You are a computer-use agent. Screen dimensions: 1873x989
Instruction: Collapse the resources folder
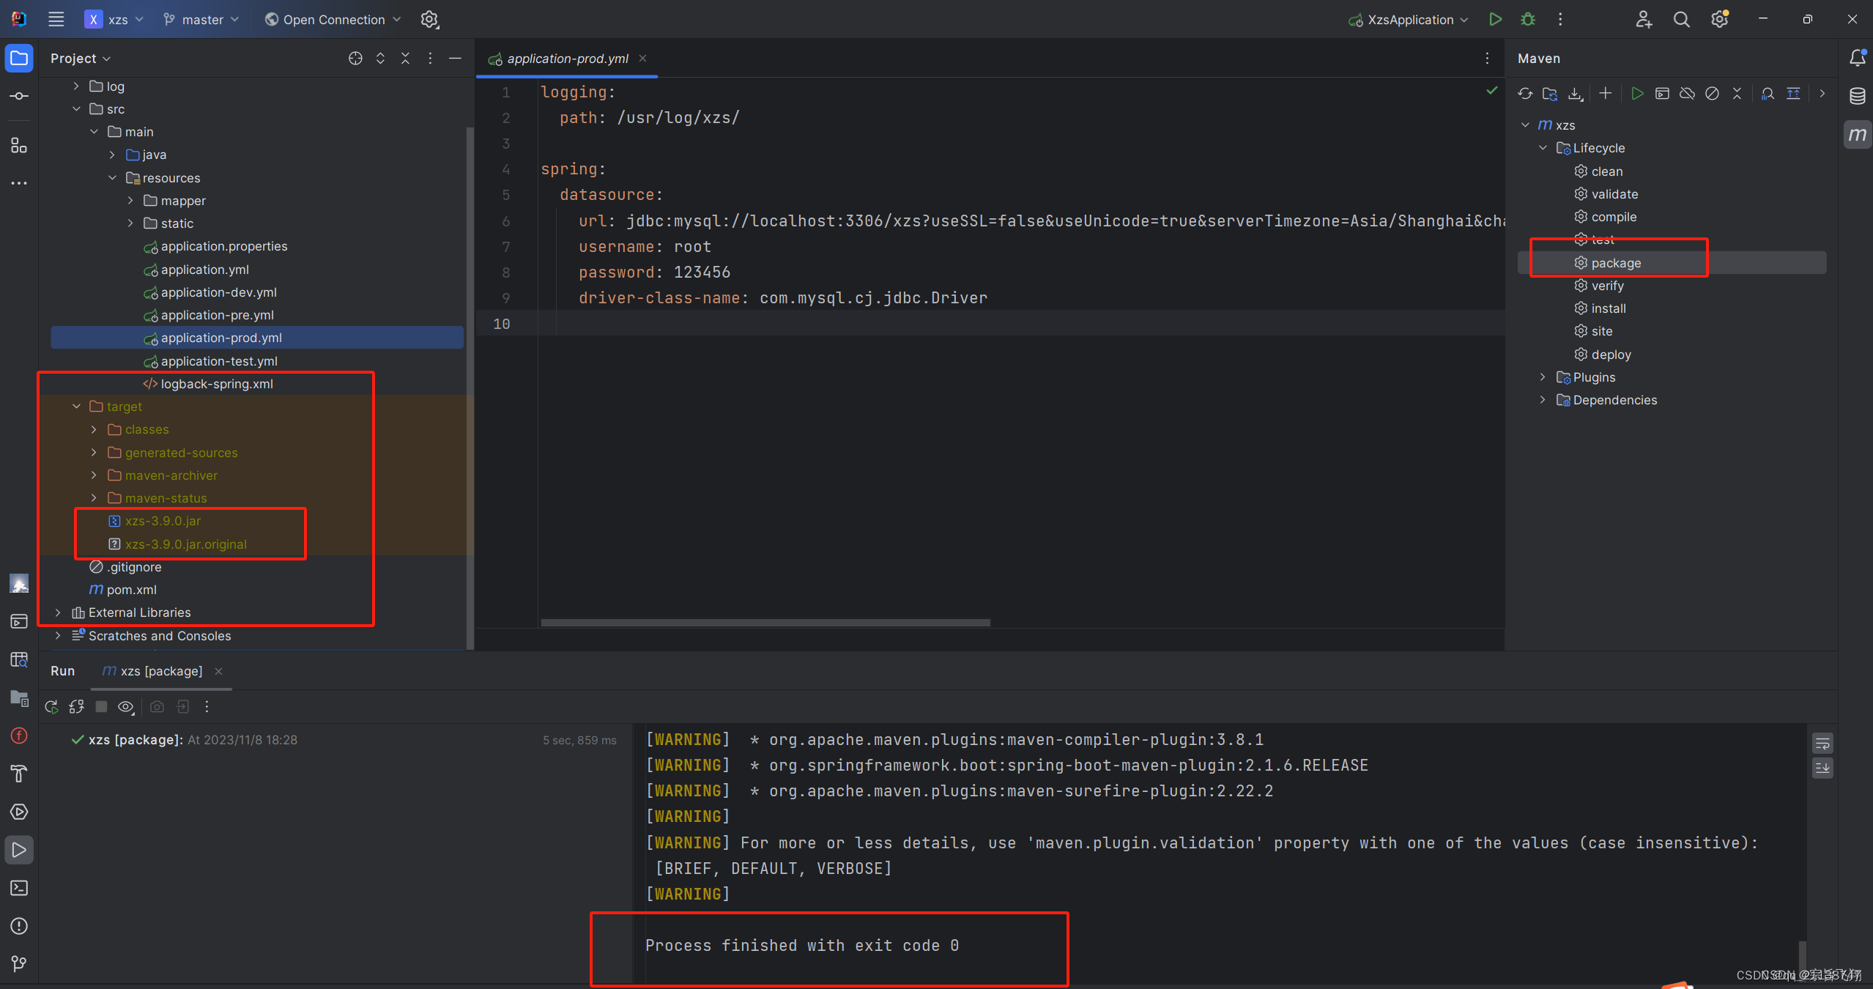click(112, 178)
